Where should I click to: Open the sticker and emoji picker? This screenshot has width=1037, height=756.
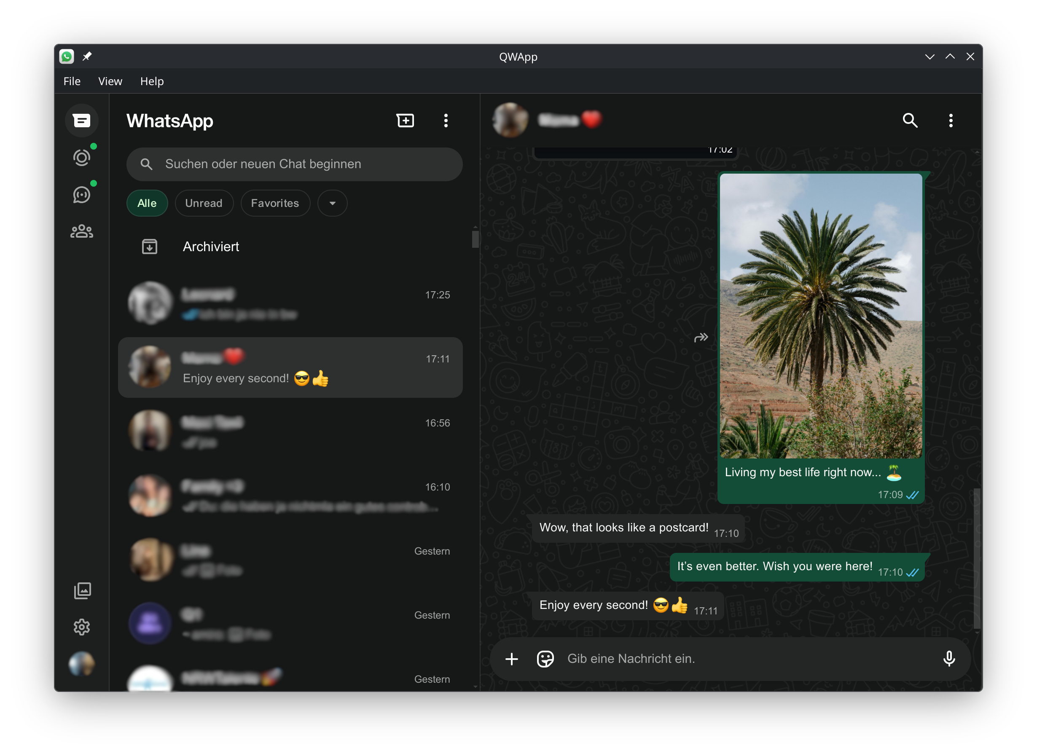[x=545, y=659]
